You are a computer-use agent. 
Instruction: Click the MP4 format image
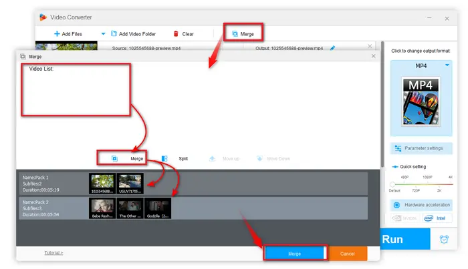[x=421, y=101]
